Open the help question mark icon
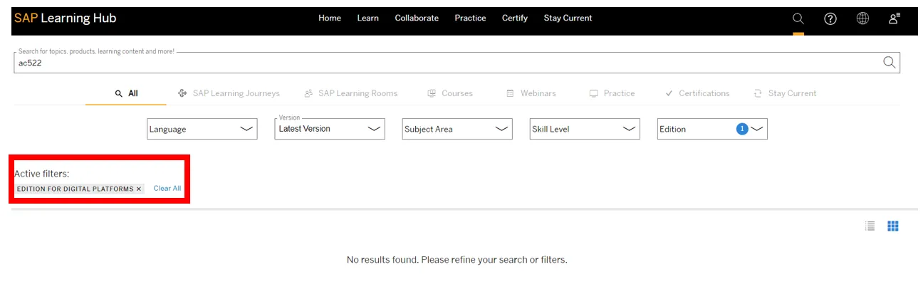 pyautogui.click(x=830, y=19)
